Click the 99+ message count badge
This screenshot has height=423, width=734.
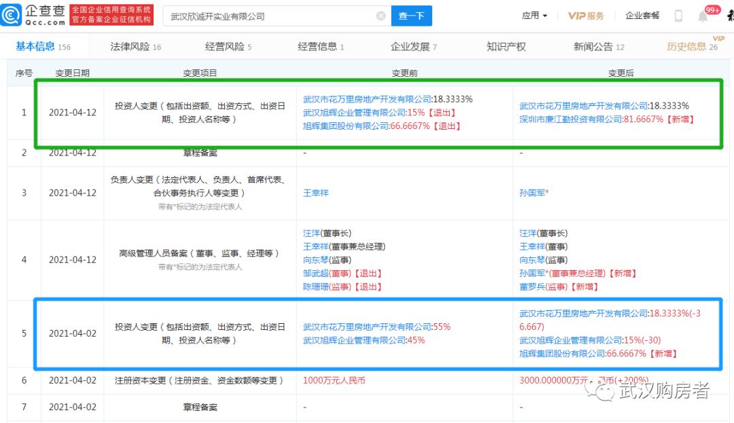(x=712, y=8)
